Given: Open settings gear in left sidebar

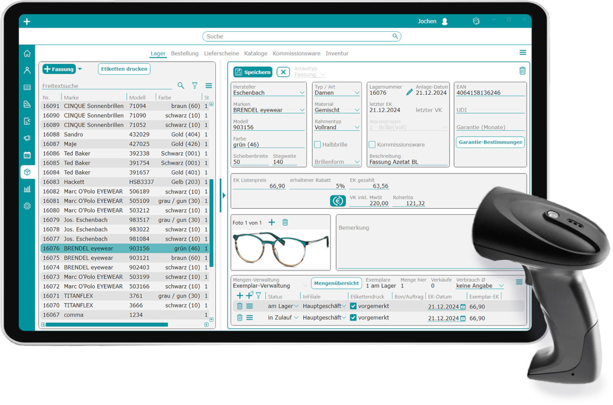Looking at the screenshot, I should coord(27,206).
